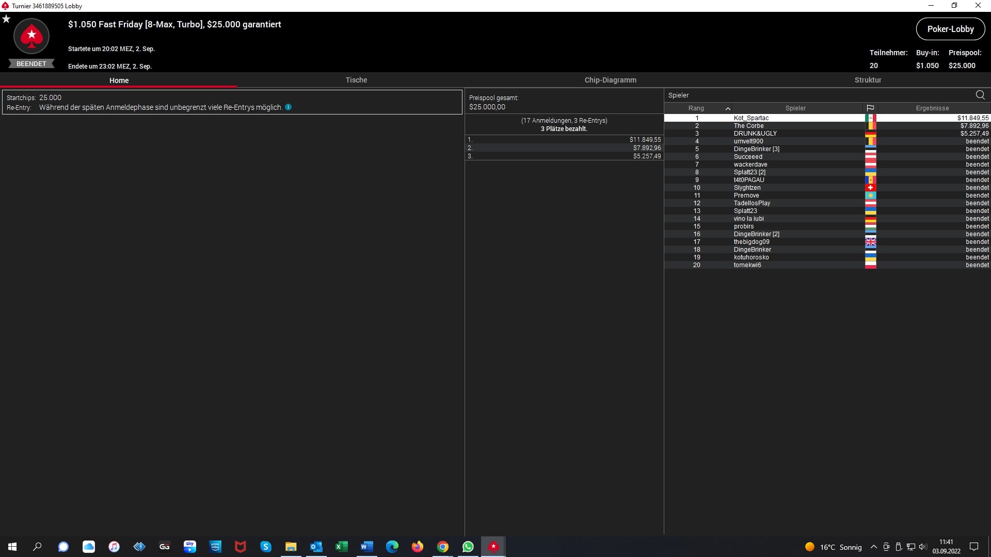991x557 pixels.
Task: Sort players by the Rang column arrow
Action: point(728,108)
